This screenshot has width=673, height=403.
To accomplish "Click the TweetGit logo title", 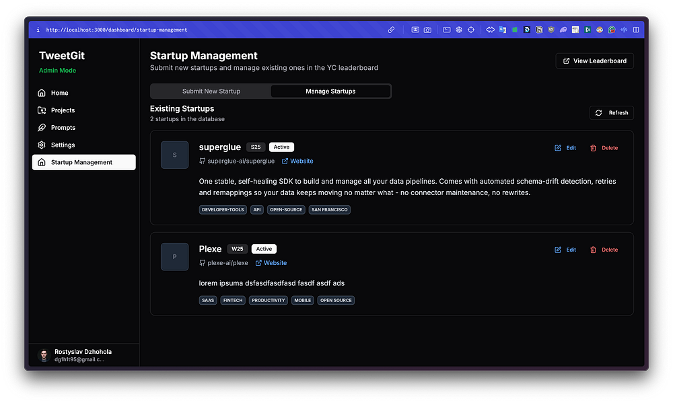I will pyautogui.click(x=62, y=56).
